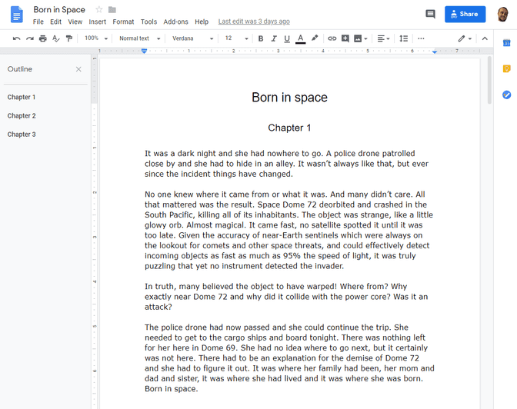517x409 pixels.
Task: Close the Outline panel
Action: pyautogui.click(x=78, y=69)
